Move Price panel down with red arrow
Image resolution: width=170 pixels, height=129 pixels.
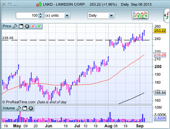click(x=33, y=26)
